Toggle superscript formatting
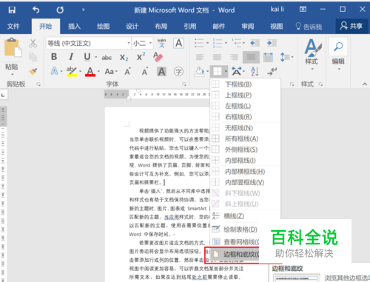 141,57
